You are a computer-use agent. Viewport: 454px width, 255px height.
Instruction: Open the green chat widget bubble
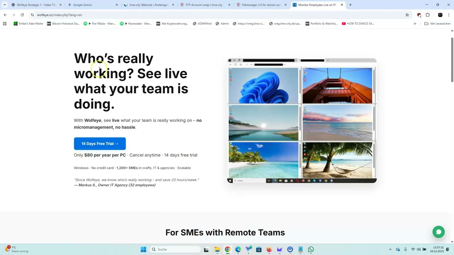click(438, 232)
